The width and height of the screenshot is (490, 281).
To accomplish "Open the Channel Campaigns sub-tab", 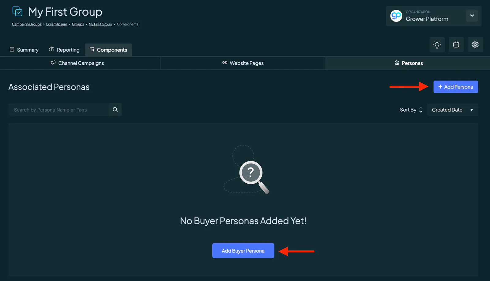I will click(80, 63).
